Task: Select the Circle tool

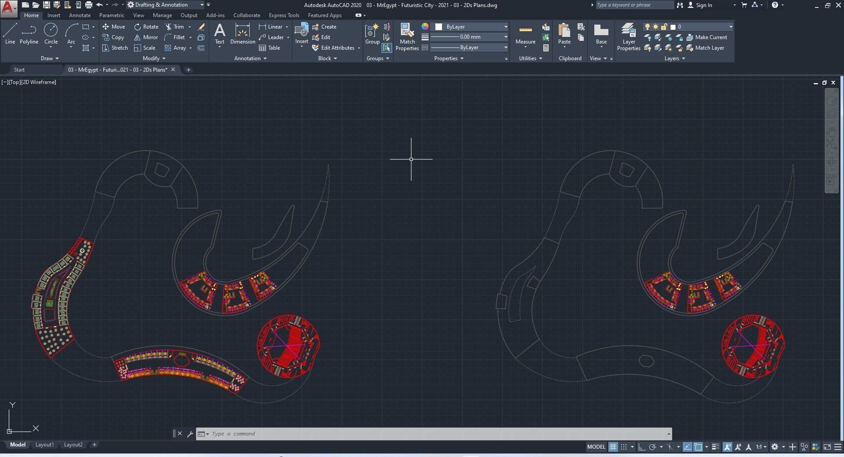Action: (x=51, y=34)
